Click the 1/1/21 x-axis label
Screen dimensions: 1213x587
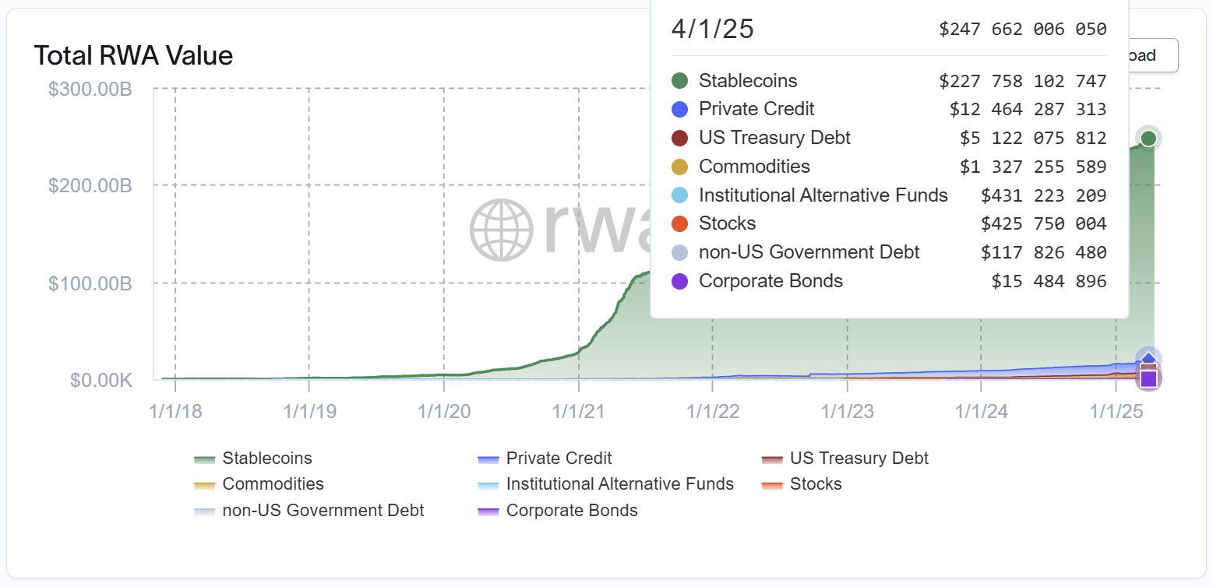tap(579, 411)
